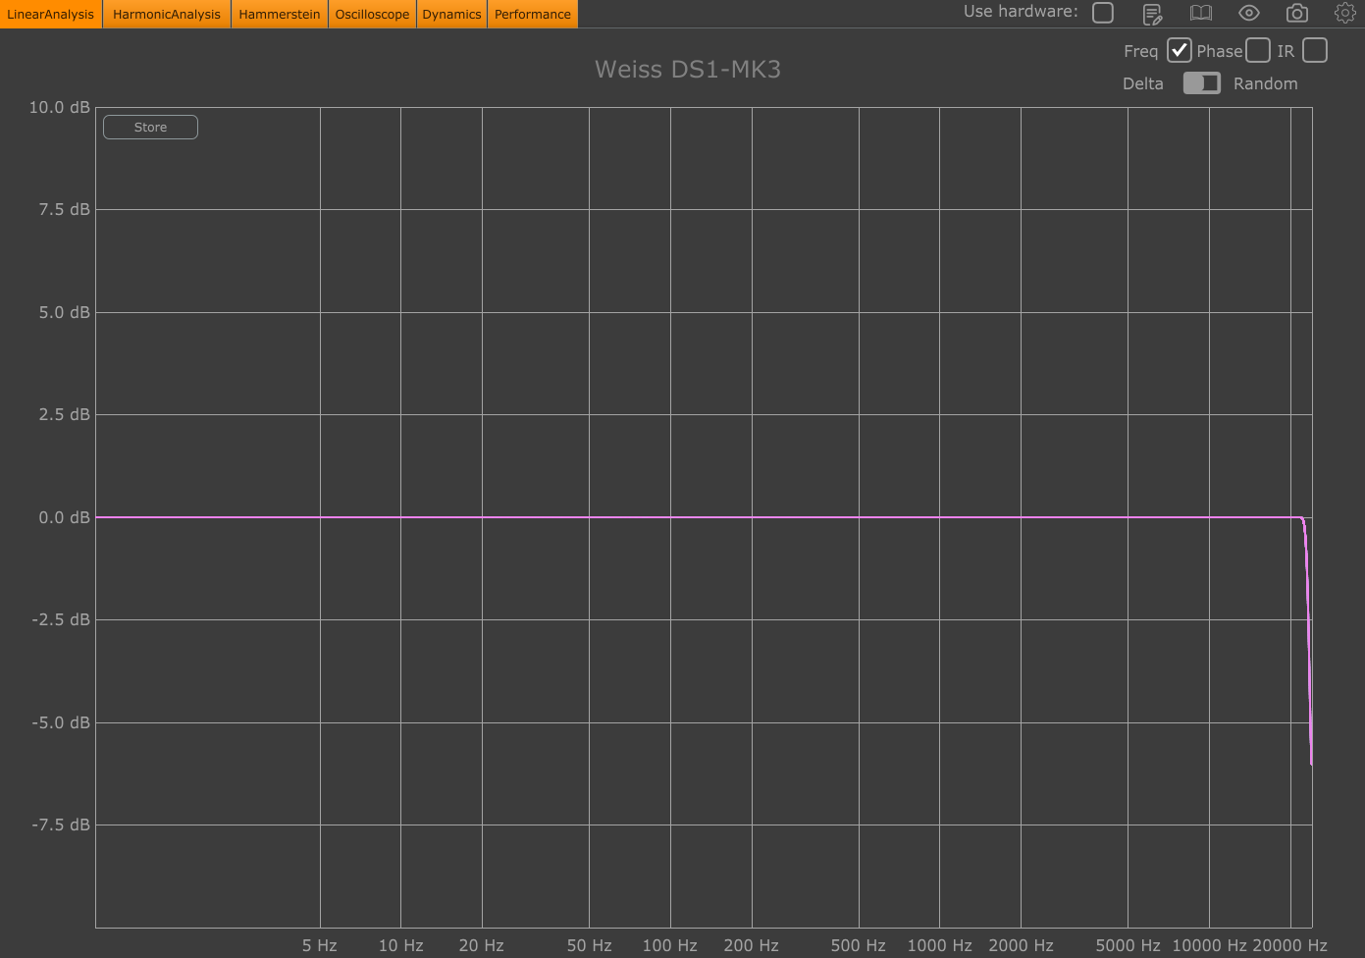Screen dimensions: 1365x958
Task: Toggle the Delta/Random switch
Action: click(x=1201, y=83)
